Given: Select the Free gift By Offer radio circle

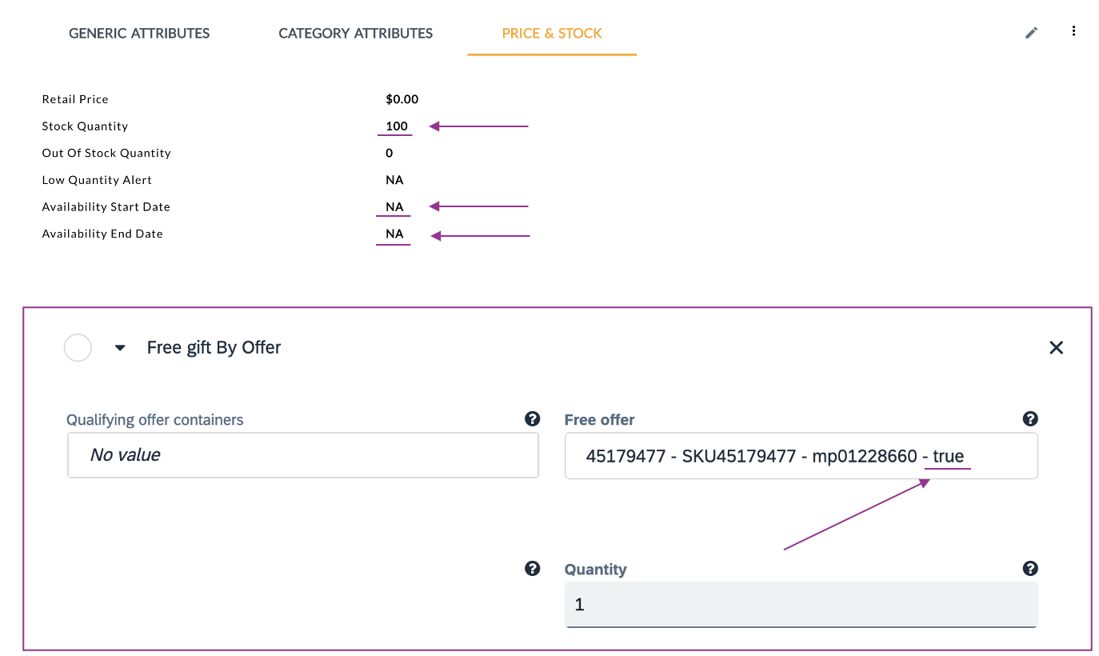Looking at the screenshot, I should pyautogui.click(x=78, y=348).
